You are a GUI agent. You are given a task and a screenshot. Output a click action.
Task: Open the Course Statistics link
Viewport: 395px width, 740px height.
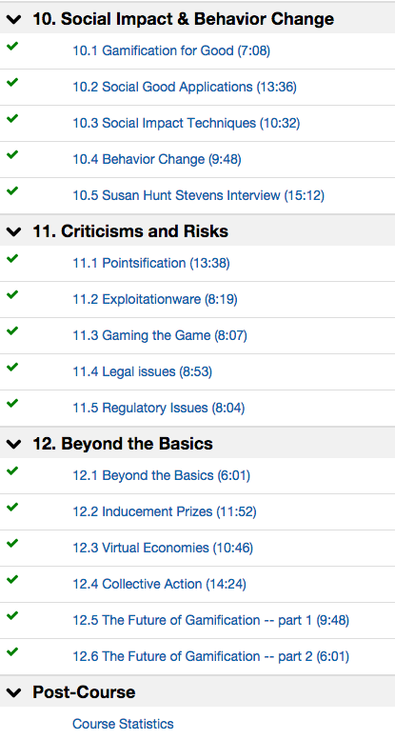click(123, 724)
